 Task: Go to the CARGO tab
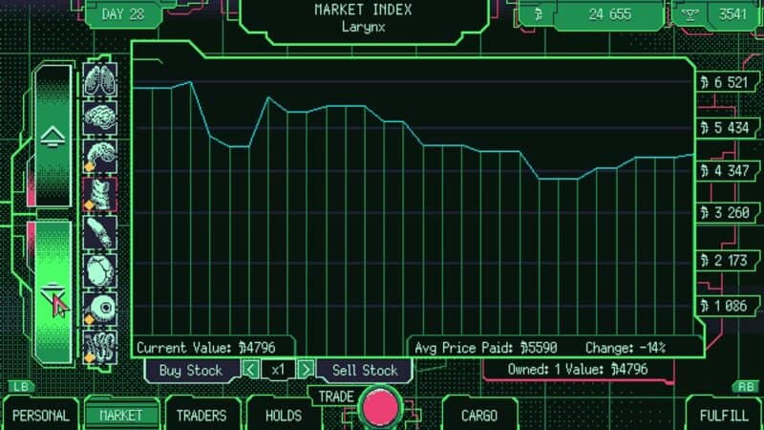(x=479, y=415)
